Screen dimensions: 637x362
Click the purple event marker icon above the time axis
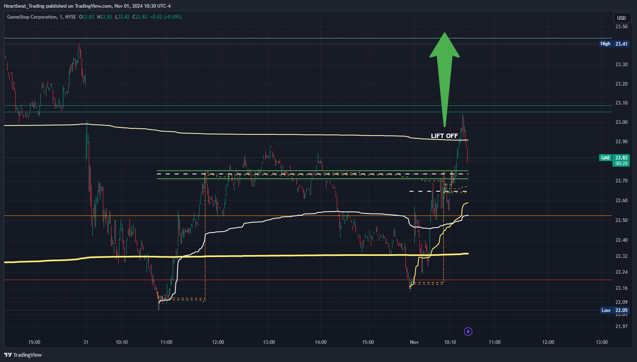tap(468, 332)
